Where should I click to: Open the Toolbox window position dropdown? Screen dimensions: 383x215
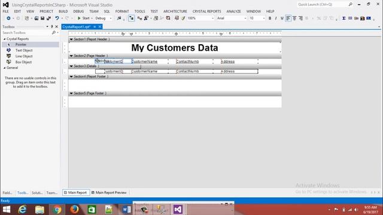[x=47, y=26]
